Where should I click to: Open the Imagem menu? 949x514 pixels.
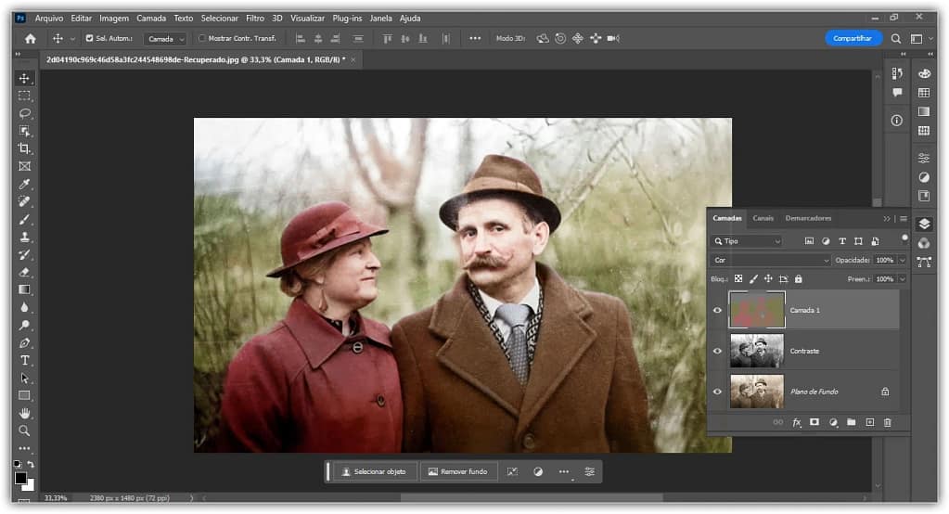coord(114,19)
